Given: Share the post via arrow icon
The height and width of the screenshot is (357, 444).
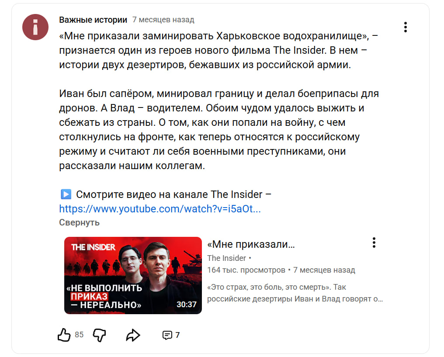Looking at the screenshot, I should [x=133, y=335].
